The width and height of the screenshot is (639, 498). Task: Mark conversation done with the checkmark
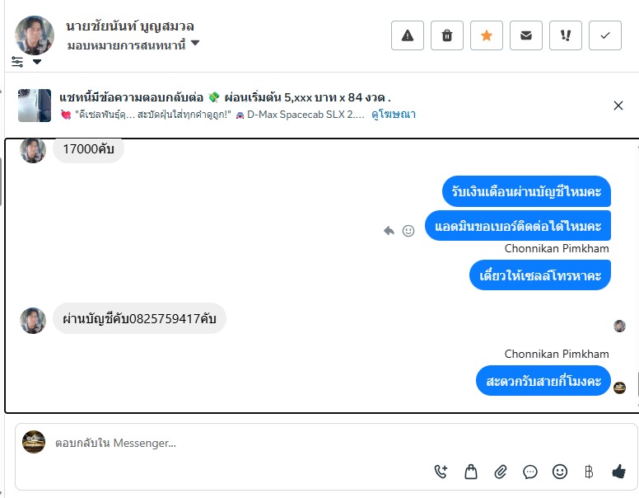(x=605, y=35)
